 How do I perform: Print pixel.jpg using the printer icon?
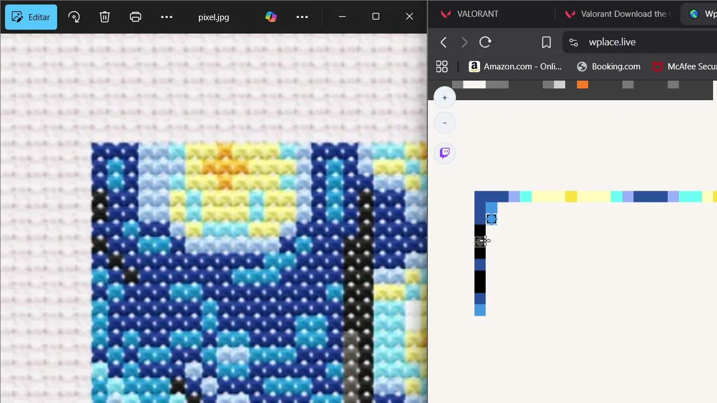tap(136, 17)
